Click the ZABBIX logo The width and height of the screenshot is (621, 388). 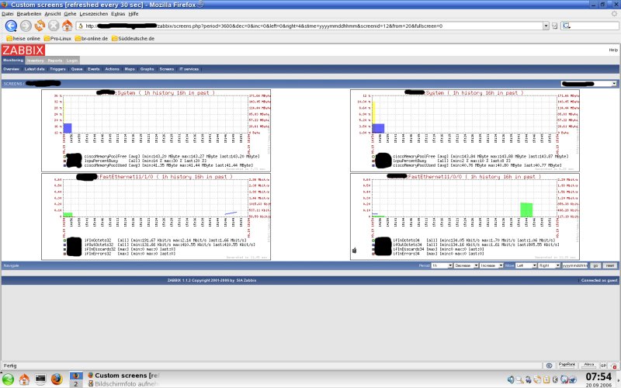[23, 50]
